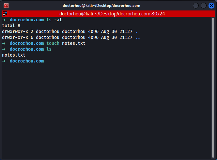This screenshot has height=160, width=217.
Task: Click the last prompt 'docrorhou.com'
Action: pyautogui.click(x=27, y=61)
